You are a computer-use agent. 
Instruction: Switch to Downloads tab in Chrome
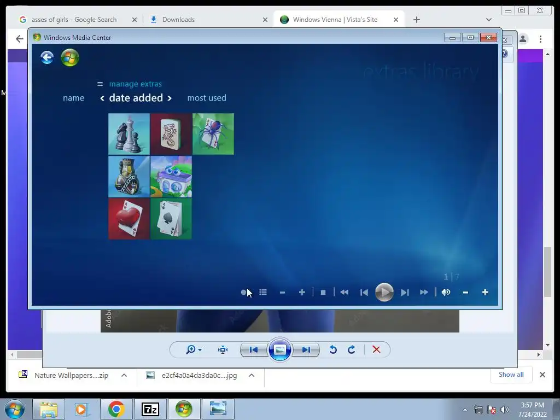pos(178,20)
